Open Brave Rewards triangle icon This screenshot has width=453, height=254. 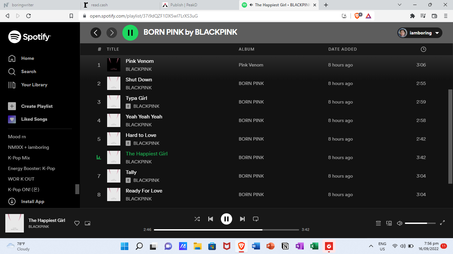368,16
